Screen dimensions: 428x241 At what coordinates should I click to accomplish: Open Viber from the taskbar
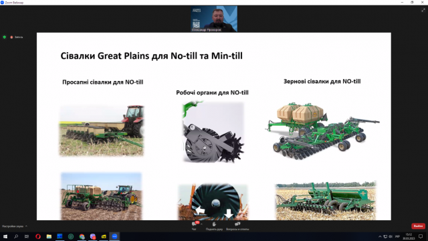click(93, 236)
